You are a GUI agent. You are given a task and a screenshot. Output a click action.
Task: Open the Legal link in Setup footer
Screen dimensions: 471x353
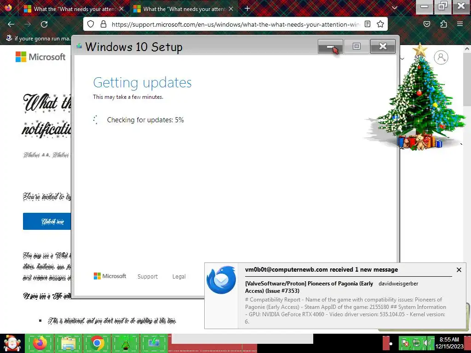179,276
